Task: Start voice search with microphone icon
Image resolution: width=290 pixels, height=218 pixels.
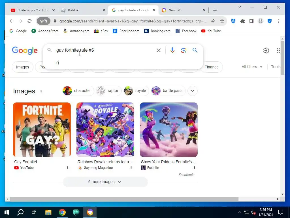Action: [x=172, y=50]
